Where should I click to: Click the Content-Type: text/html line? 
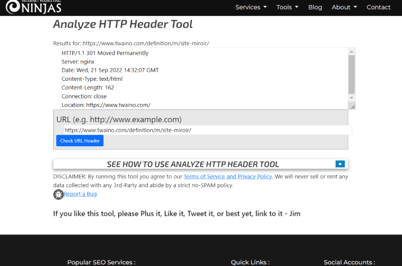(x=92, y=79)
